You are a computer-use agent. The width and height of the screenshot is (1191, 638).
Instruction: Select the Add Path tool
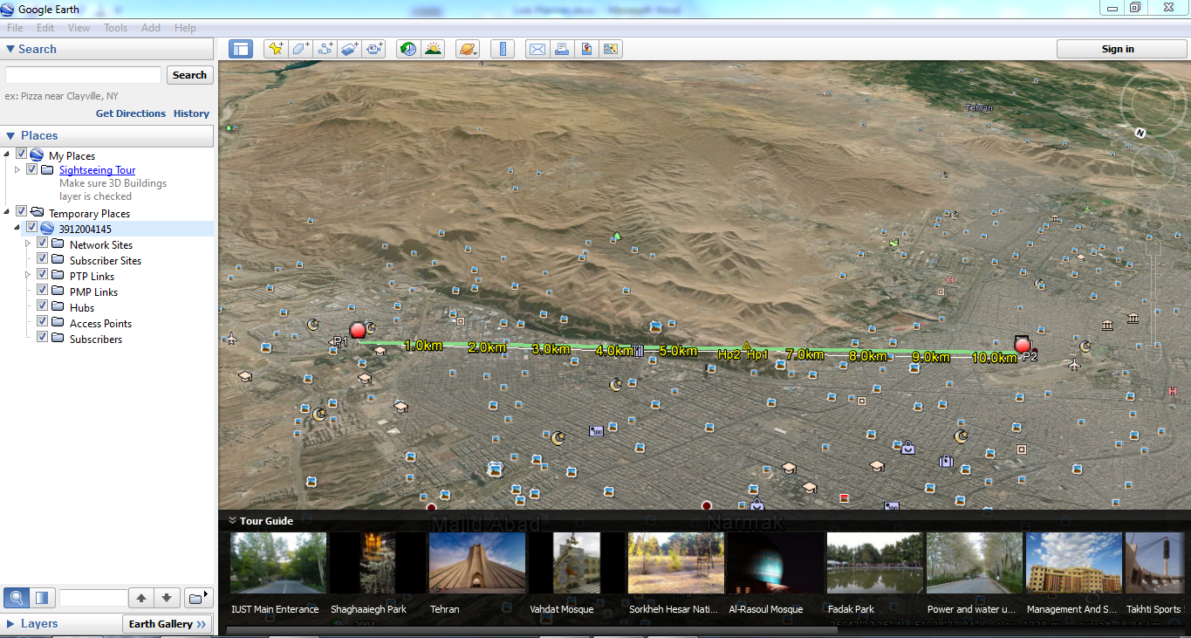point(325,49)
